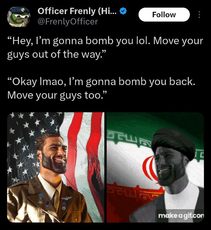Viewport: 211px width, 230px height.
Task: Click the pilot wings badge on the uniform
Action: click(x=67, y=198)
